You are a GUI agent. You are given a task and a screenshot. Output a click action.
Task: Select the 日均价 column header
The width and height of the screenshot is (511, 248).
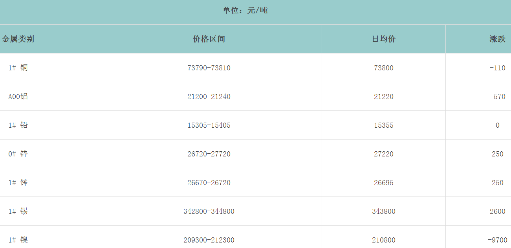384,39
